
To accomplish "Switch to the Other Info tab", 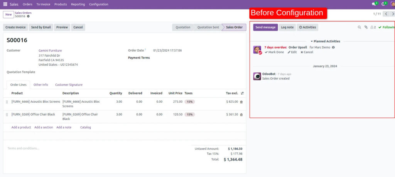I will click(41, 85).
